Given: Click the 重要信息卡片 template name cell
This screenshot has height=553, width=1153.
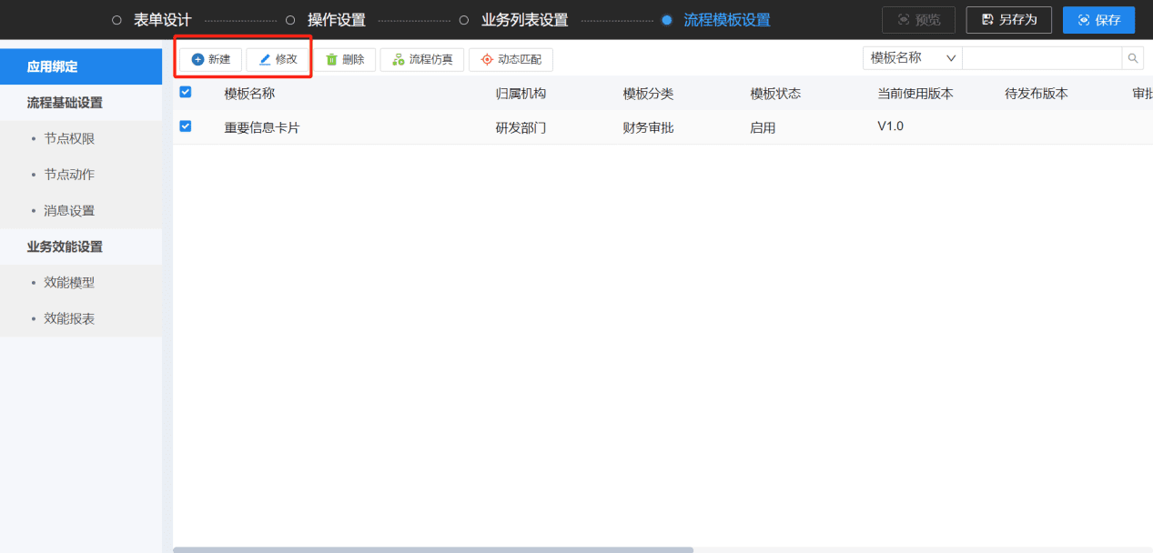Looking at the screenshot, I should (262, 127).
